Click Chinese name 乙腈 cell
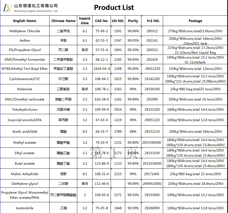The image size is (228, 213). (63, 208)
